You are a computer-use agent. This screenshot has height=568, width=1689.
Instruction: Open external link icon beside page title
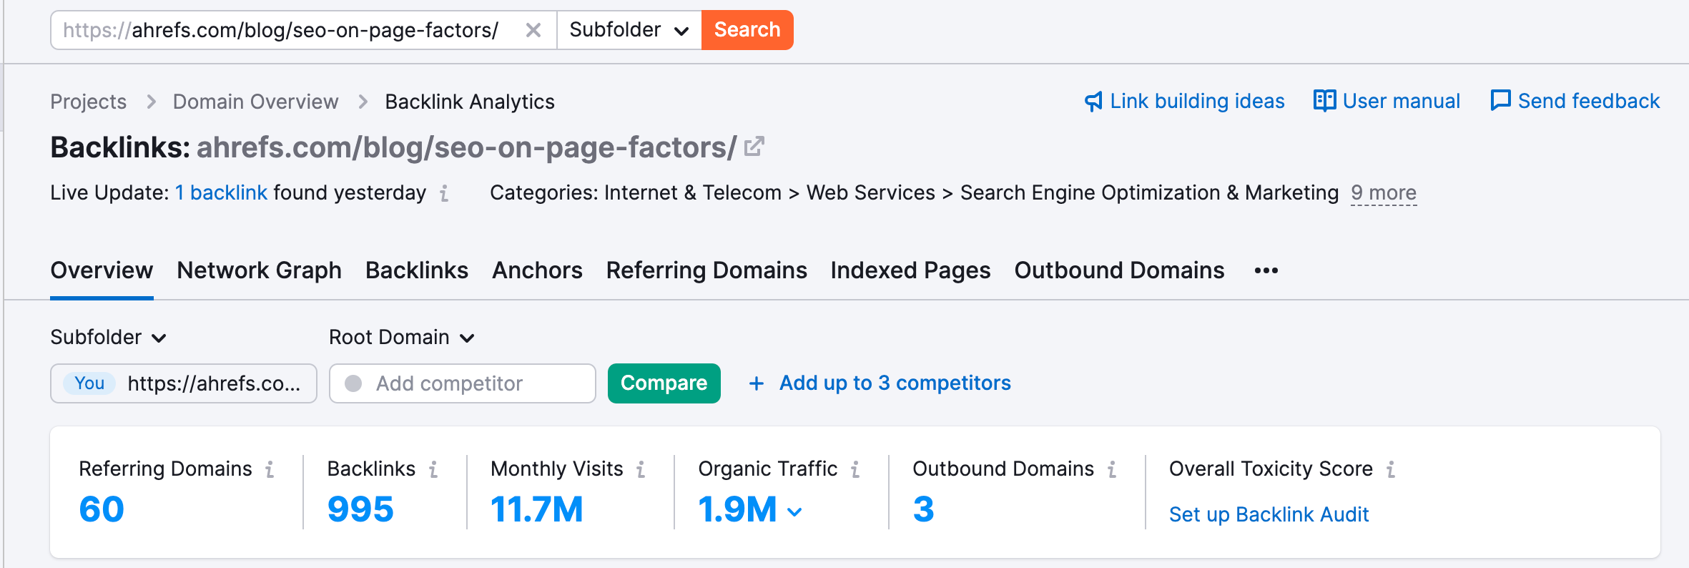coord(754,147)
